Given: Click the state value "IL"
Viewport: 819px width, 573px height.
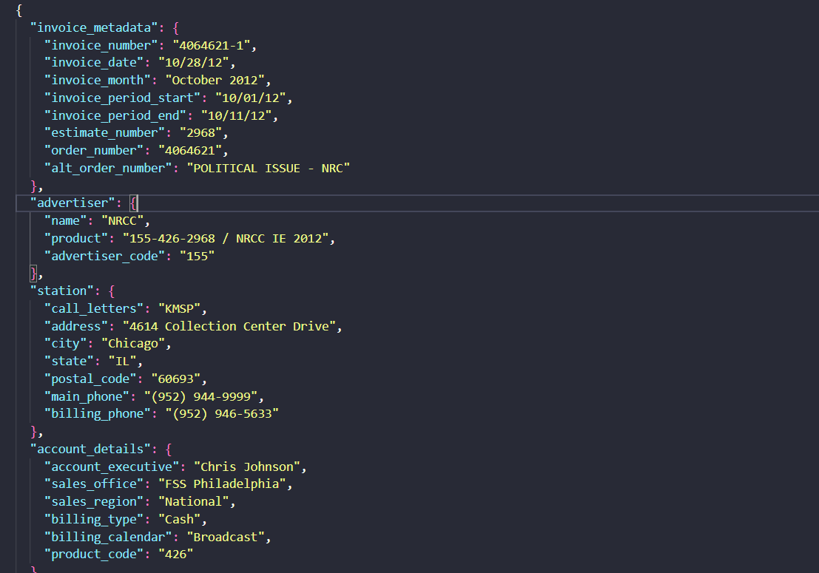Looking at the screenshot, I should click(x=122, y=361).
